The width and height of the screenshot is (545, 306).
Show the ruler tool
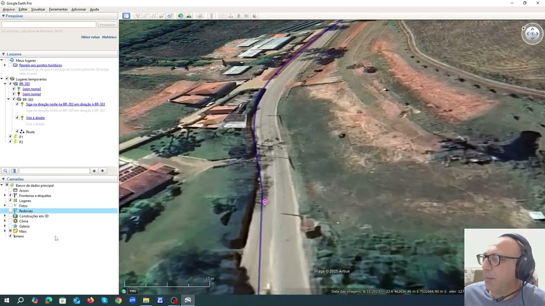(x=212, y=16)
